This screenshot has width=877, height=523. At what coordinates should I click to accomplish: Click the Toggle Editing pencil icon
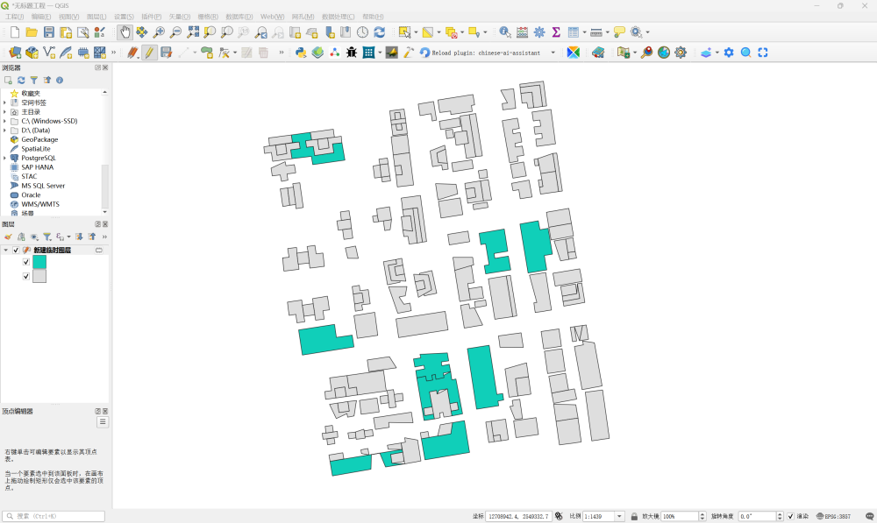[149, 53]
